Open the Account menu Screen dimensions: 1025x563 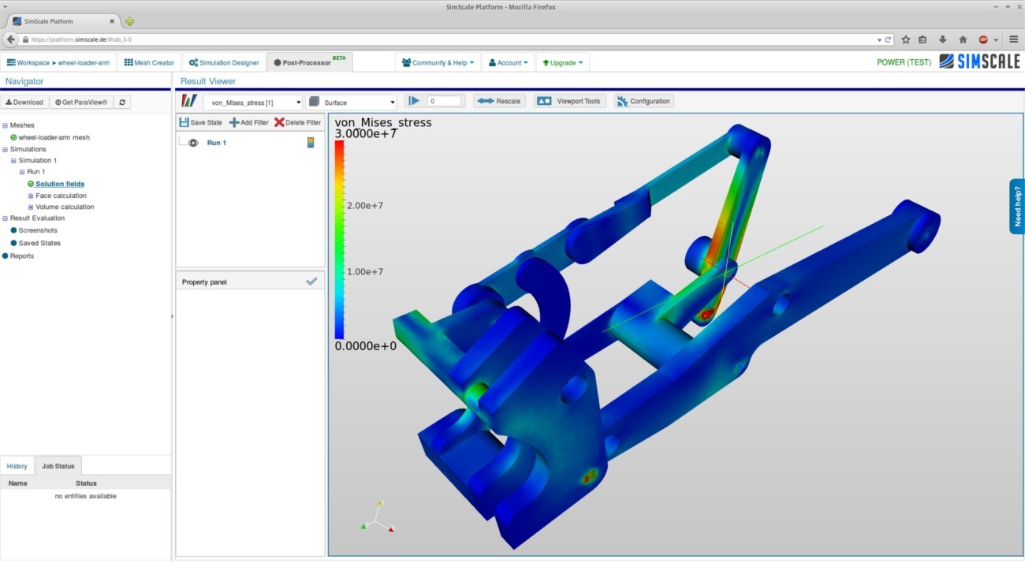coord(508,62)
